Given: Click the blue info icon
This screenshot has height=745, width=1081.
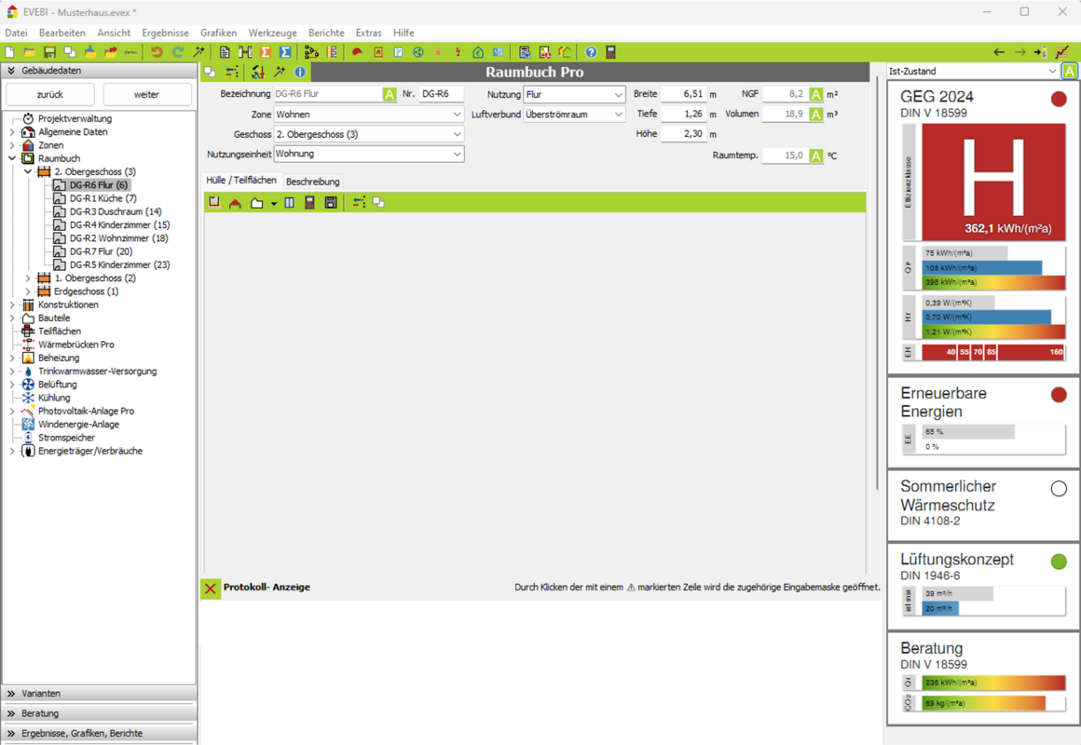Looking at the screenshot, I should click(x=300, y=72).
